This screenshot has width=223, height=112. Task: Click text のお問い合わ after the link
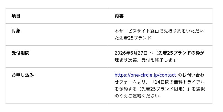click(191, 75)
